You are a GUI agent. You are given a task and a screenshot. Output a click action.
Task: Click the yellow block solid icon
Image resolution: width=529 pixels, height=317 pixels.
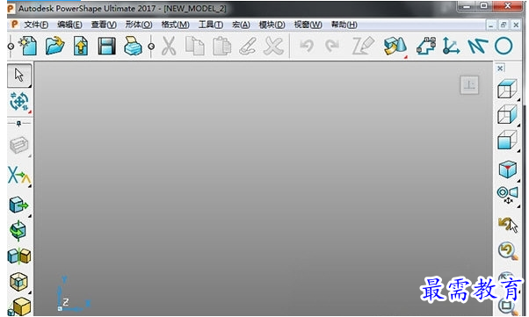coord(20,306)
